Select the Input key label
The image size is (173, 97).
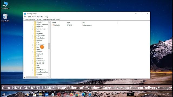click(x=38, y=68)
